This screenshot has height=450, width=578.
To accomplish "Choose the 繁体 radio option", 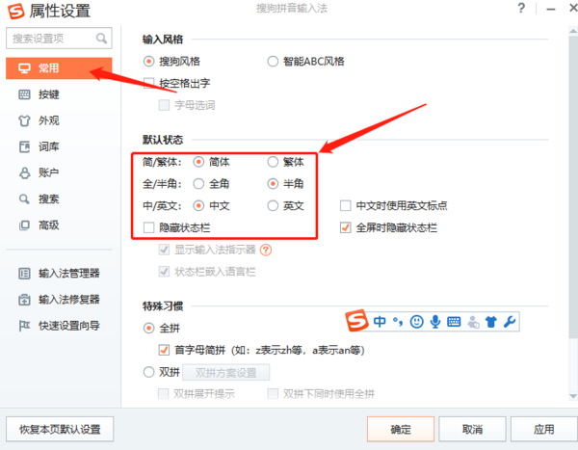I will click(x=273, y=162).
